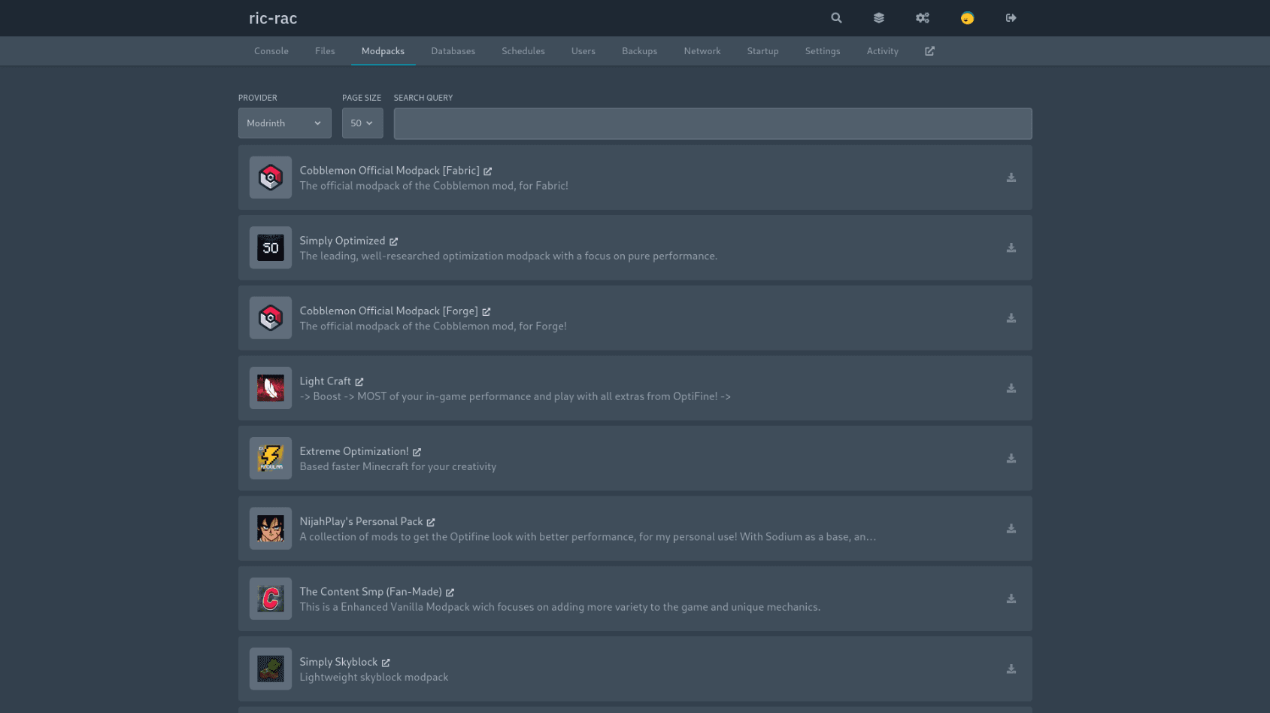
Task: Download the Cobblemon Official Modpack [Fabric]
Action: [x=1011, y=177]
